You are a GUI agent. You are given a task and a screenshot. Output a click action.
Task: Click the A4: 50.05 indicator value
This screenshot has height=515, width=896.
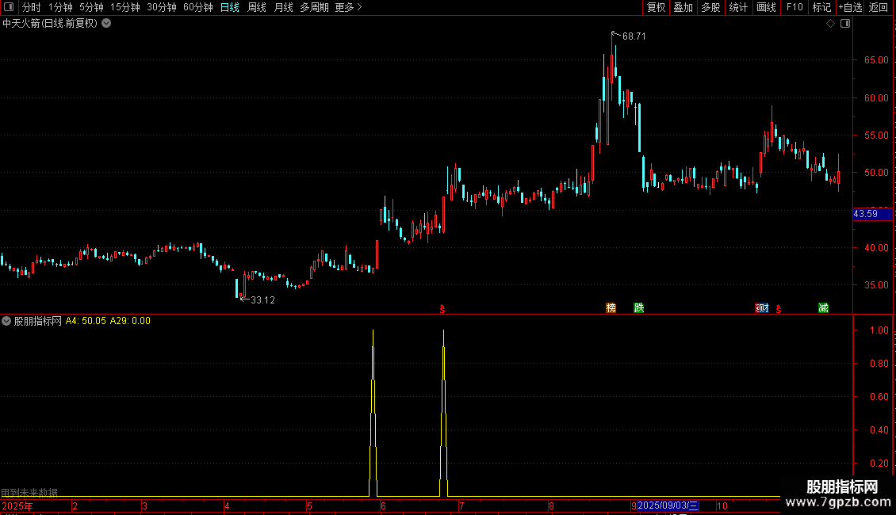86,321
